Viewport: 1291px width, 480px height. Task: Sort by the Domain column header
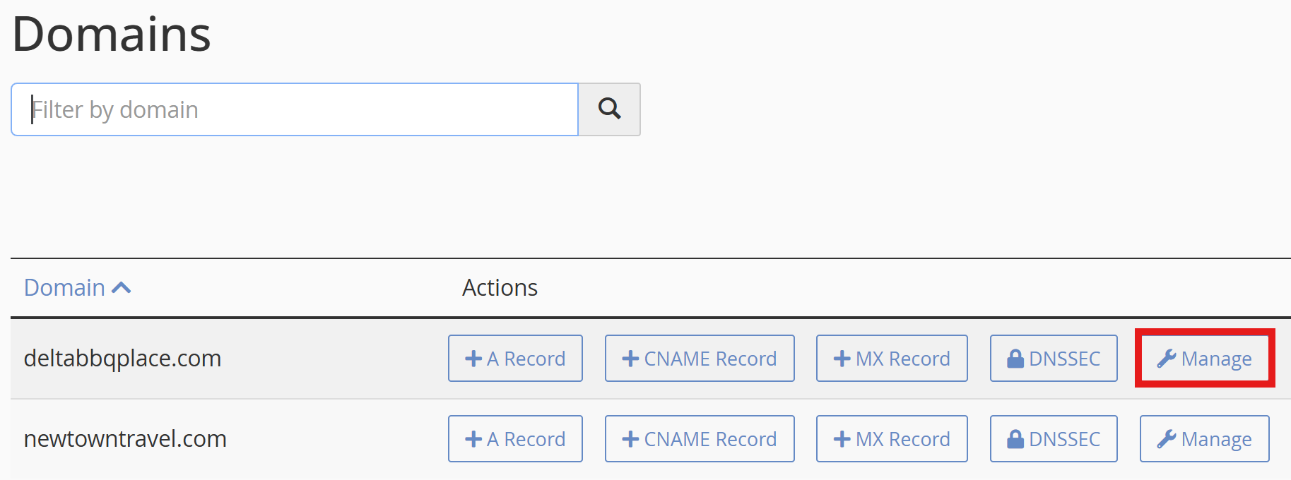(64, 288)
